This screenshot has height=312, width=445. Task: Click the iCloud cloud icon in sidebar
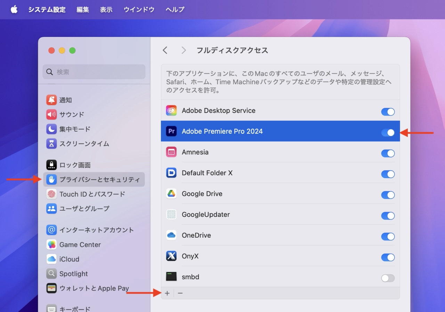[x=51, y=259]
